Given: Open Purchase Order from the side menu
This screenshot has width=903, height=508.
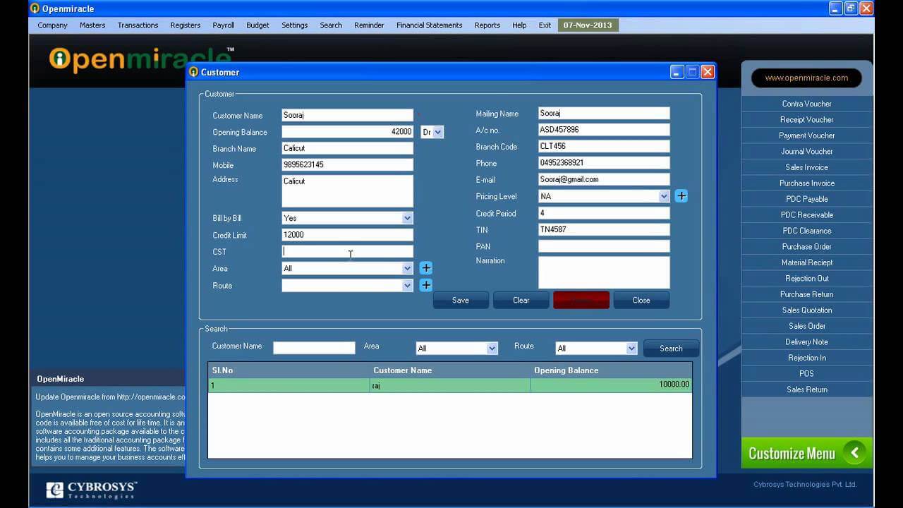Looking at the screenshot, I should click(x=806, y=247).
